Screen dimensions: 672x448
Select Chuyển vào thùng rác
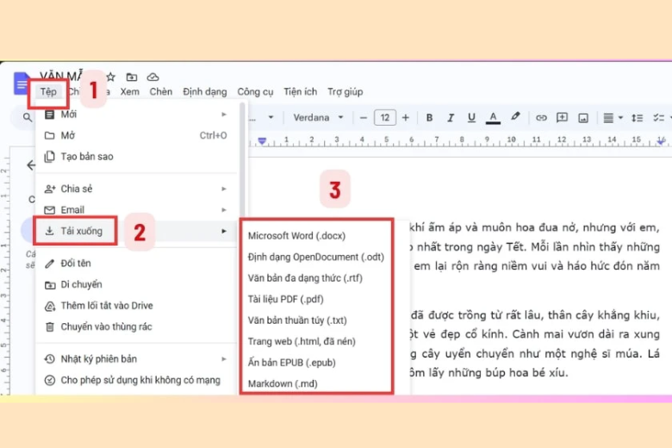136,327
